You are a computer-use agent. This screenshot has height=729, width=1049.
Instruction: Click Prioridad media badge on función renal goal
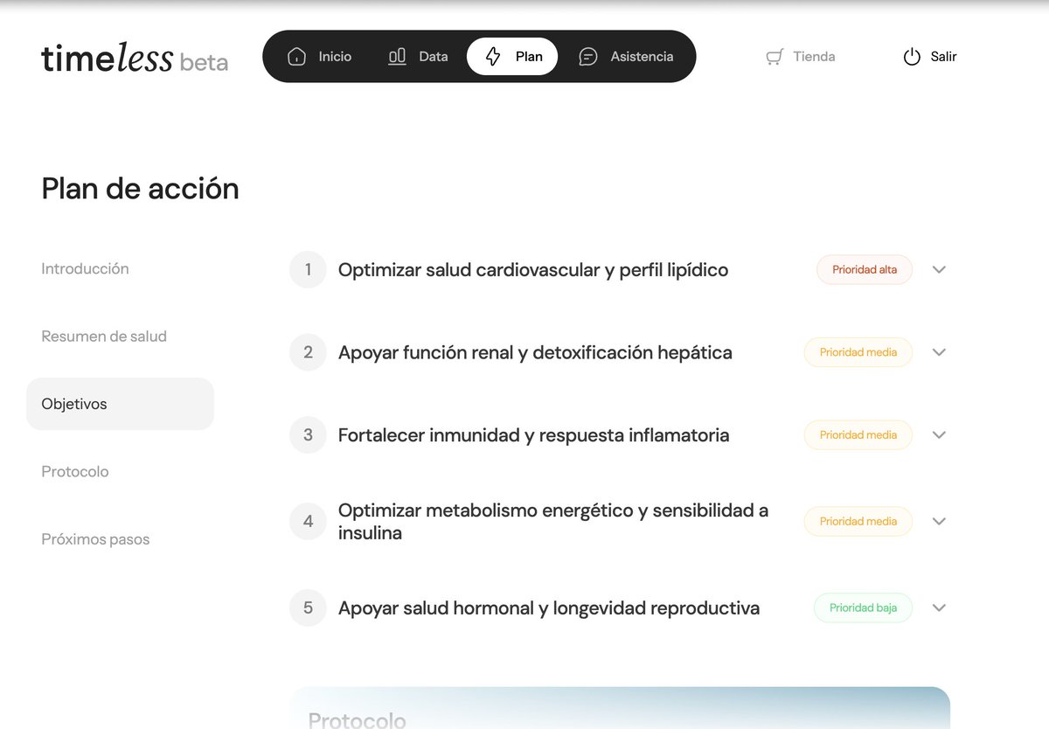858,352
